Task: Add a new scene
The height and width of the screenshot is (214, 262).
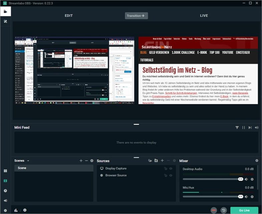Action: pos(81,160)
